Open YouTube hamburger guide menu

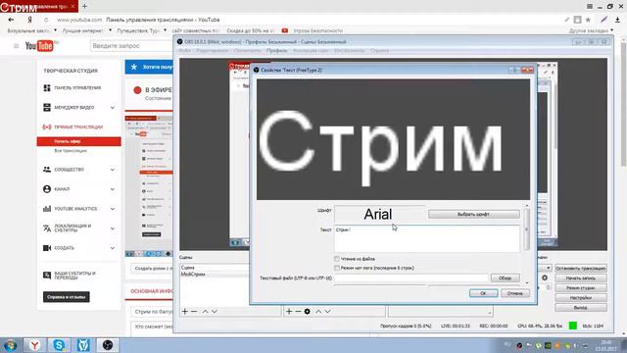tap(16, 46)
